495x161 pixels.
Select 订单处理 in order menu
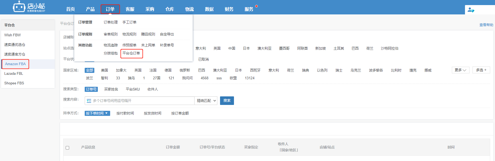click(x=111, y=22)
